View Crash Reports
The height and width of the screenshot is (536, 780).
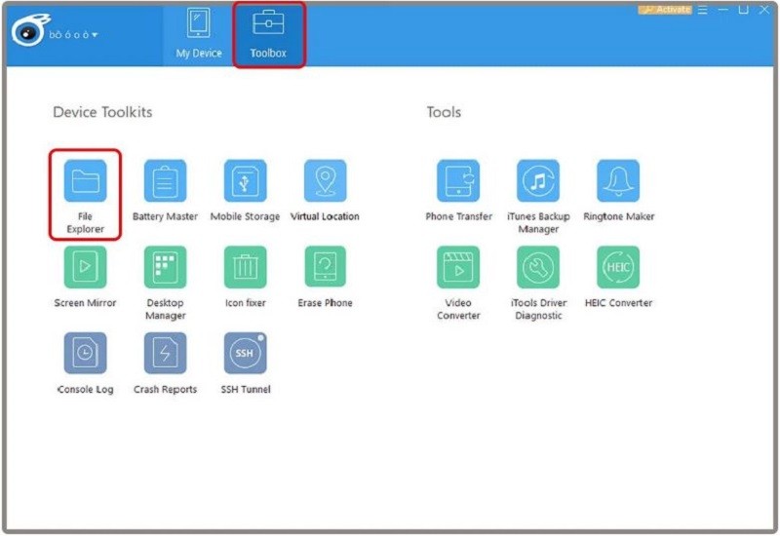tap(165, 353)
